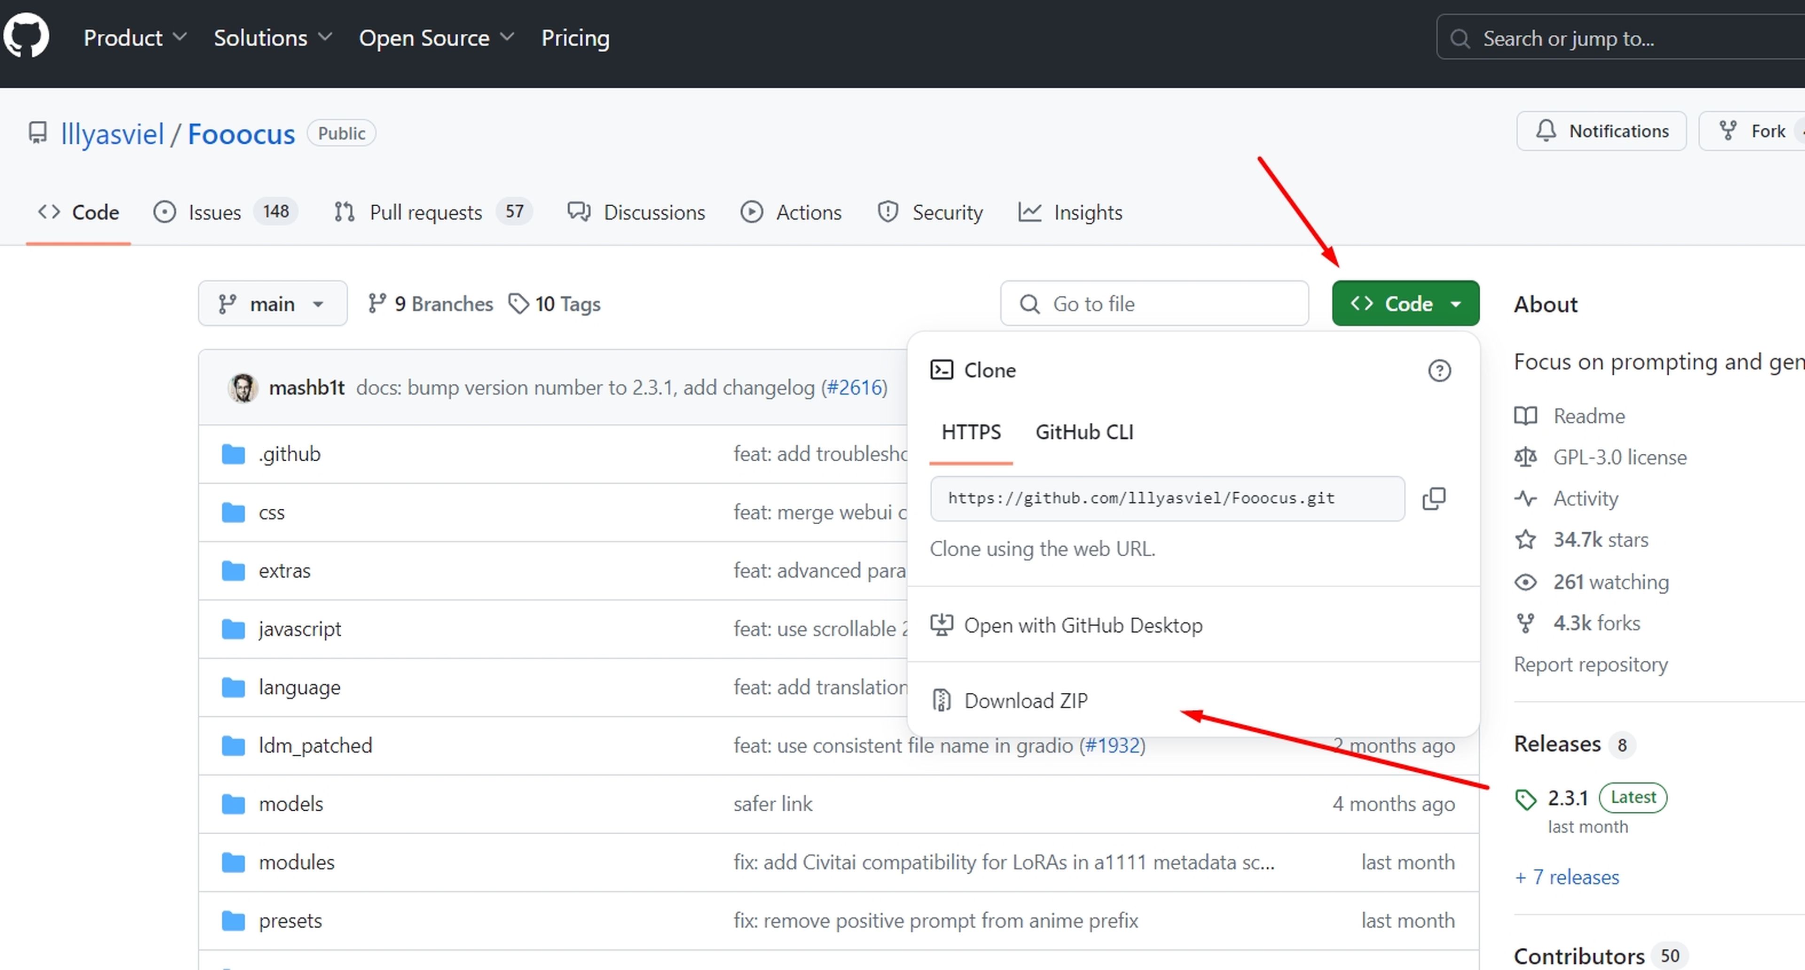Open the 'safer link' commit message
1805x970 pixels.
[x=773, y=803]
